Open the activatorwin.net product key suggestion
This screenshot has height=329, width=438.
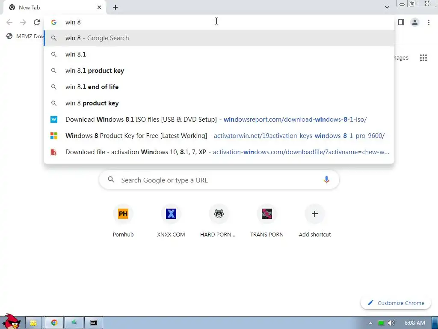219,136
